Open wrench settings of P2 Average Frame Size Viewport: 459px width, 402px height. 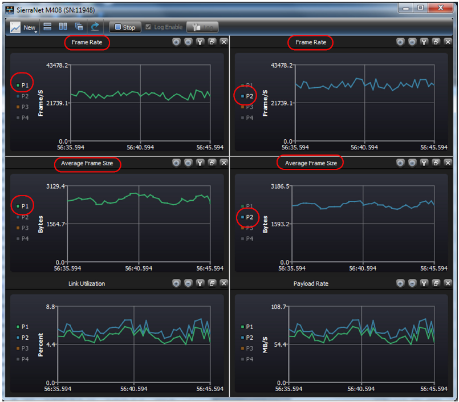424,163
